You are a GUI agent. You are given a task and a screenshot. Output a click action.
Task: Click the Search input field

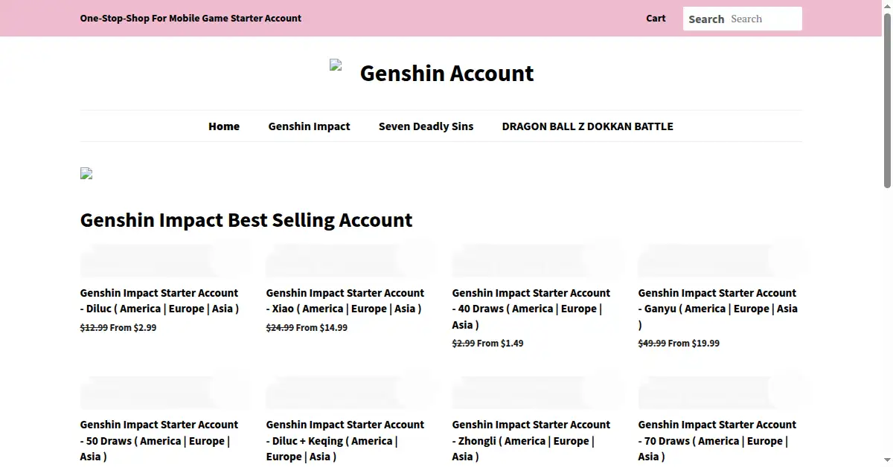click(764, 19)
